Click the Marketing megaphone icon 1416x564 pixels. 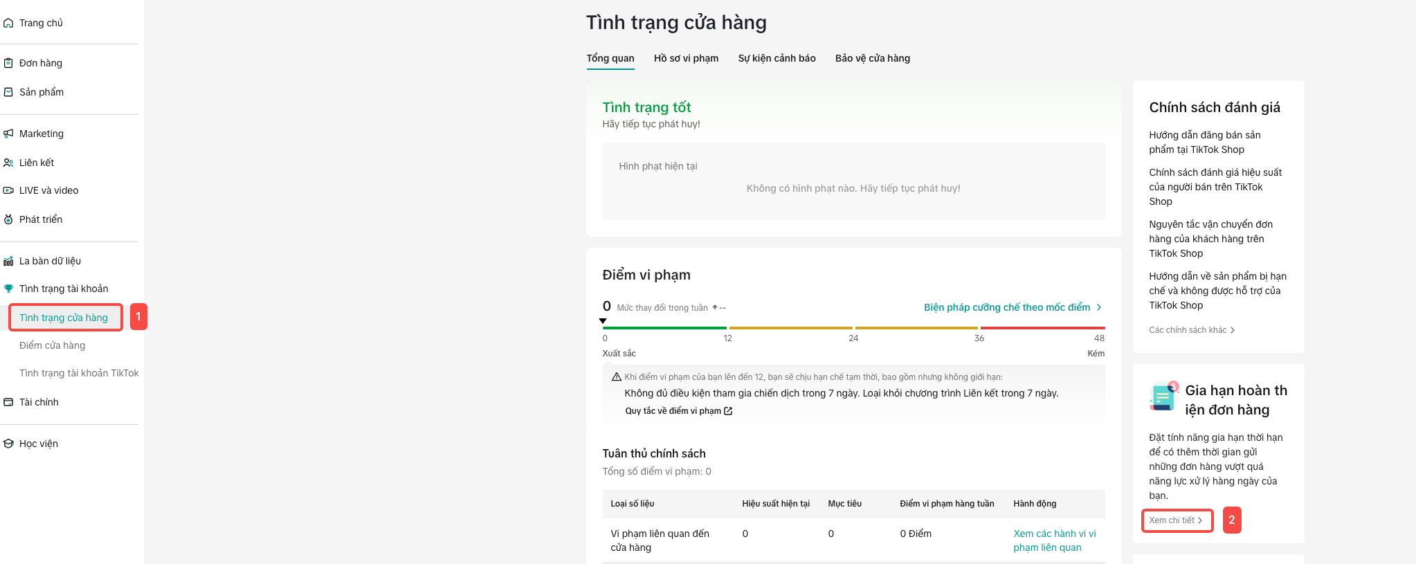[8, 134]
